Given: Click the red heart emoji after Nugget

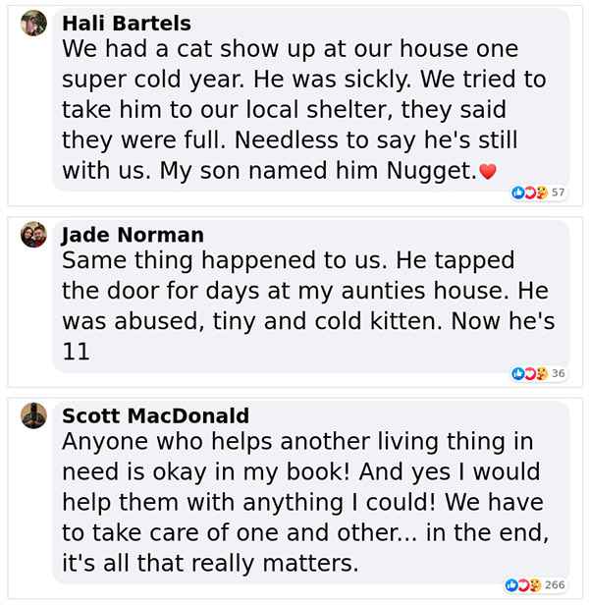Looking at the screenshot, I should click(487, 171).
